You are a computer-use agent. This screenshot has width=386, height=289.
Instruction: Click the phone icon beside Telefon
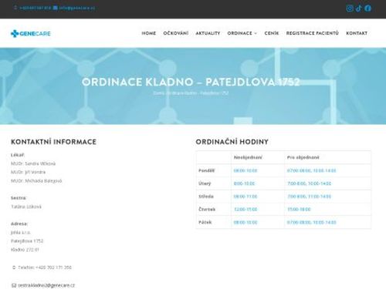[14, 267]
